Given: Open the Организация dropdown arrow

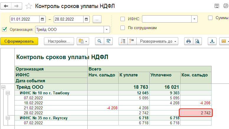Looking at the screenshot, I should [107, 29].
